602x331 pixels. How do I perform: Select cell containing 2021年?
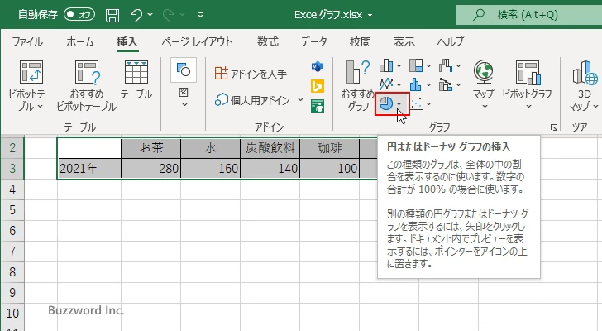click(89, 169)
